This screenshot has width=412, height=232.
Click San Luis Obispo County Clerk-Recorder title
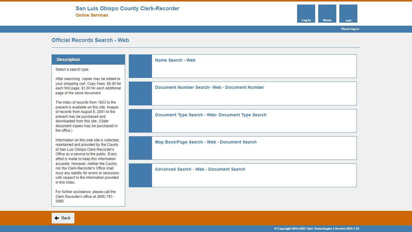(x=127, y=8)
